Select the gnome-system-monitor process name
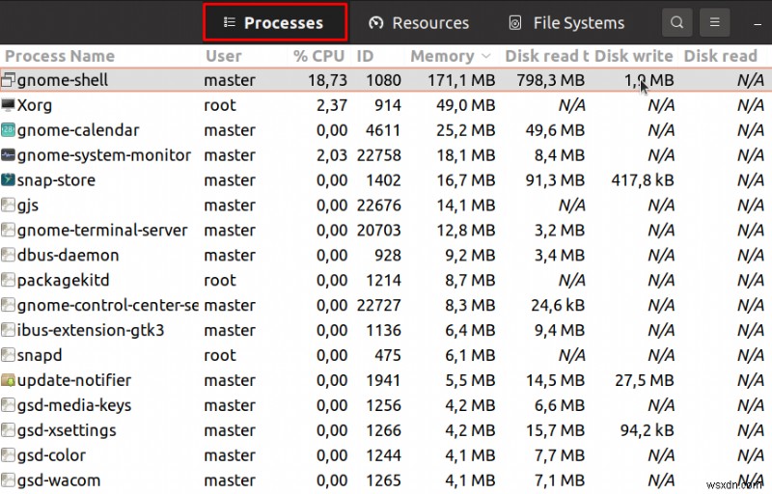The height and width of the screenshot is (494, 772). [104, 155]
